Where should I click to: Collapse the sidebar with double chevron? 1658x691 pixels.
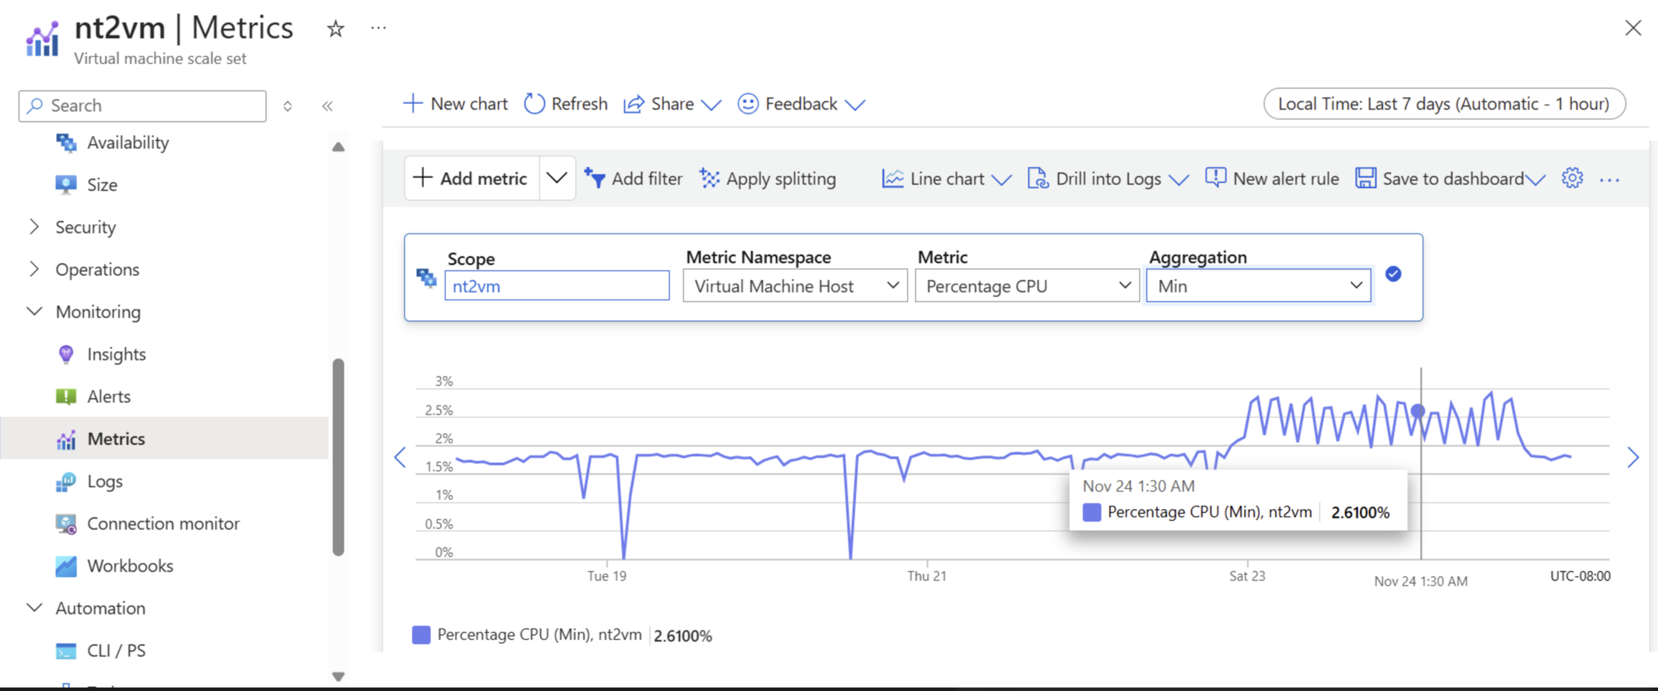click(x=327, y=106)
